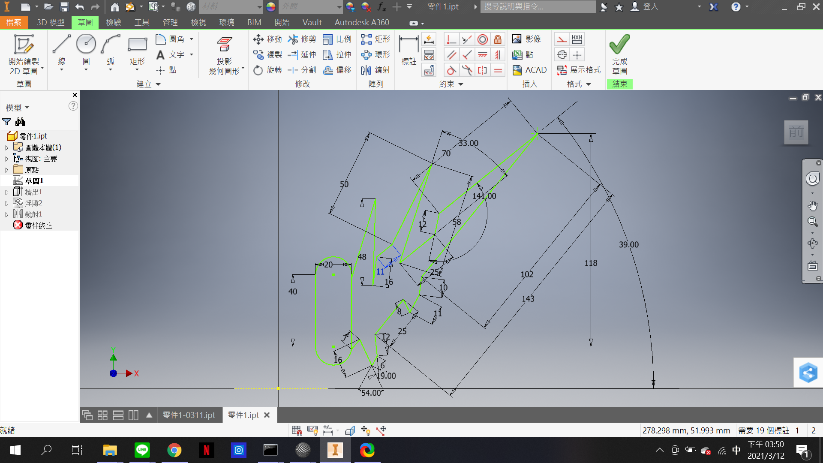Select the Circle (圓) sketch tool
823x463 pixels.
click(x=86, y=52)
